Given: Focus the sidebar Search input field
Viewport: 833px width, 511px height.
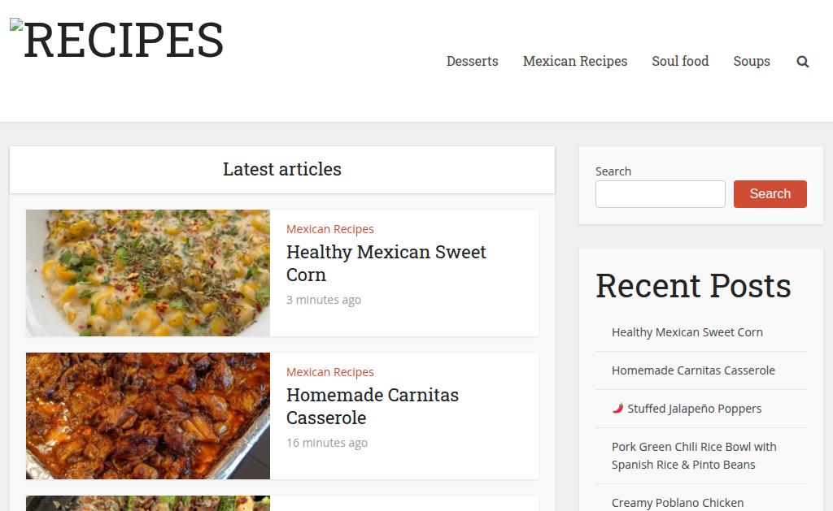Looking at the screenshot, I should (660, 193).
